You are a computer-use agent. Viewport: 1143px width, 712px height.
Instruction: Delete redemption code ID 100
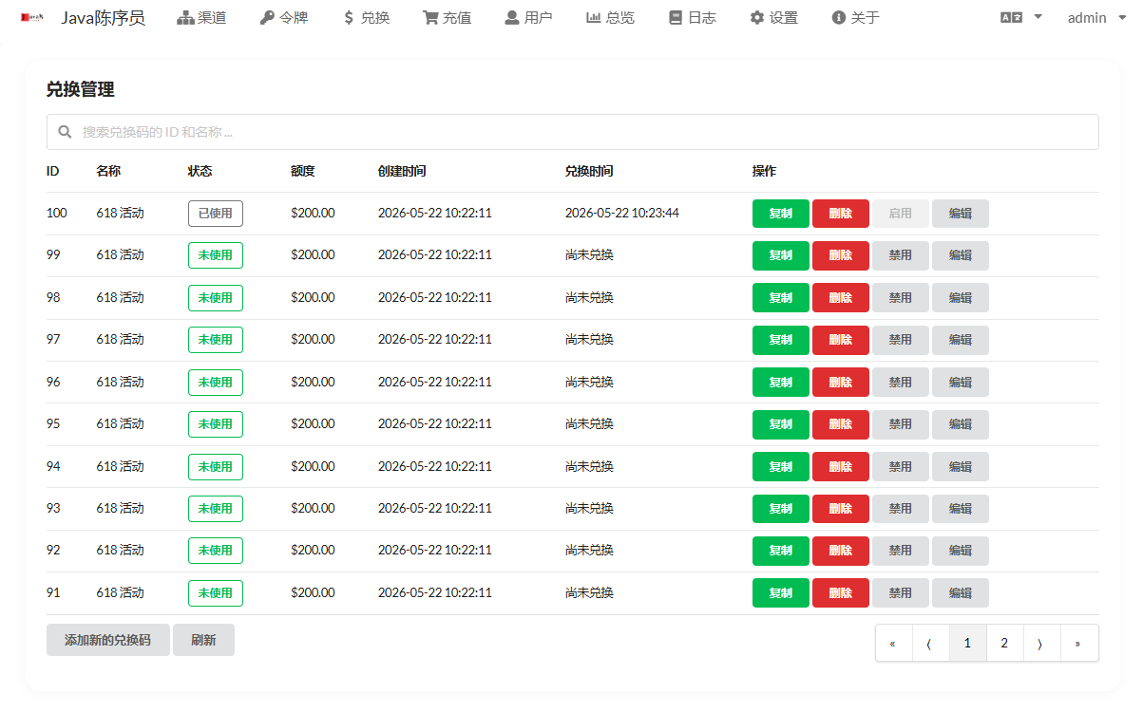[841, 214]
